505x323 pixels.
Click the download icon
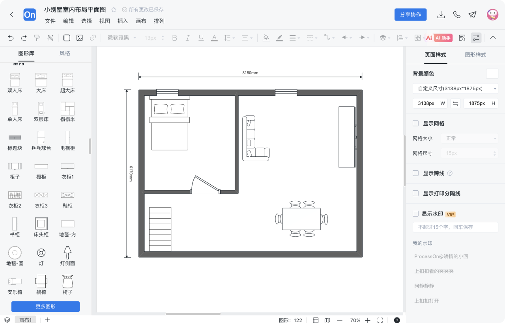pyautogui.click(x=441, y=15)
